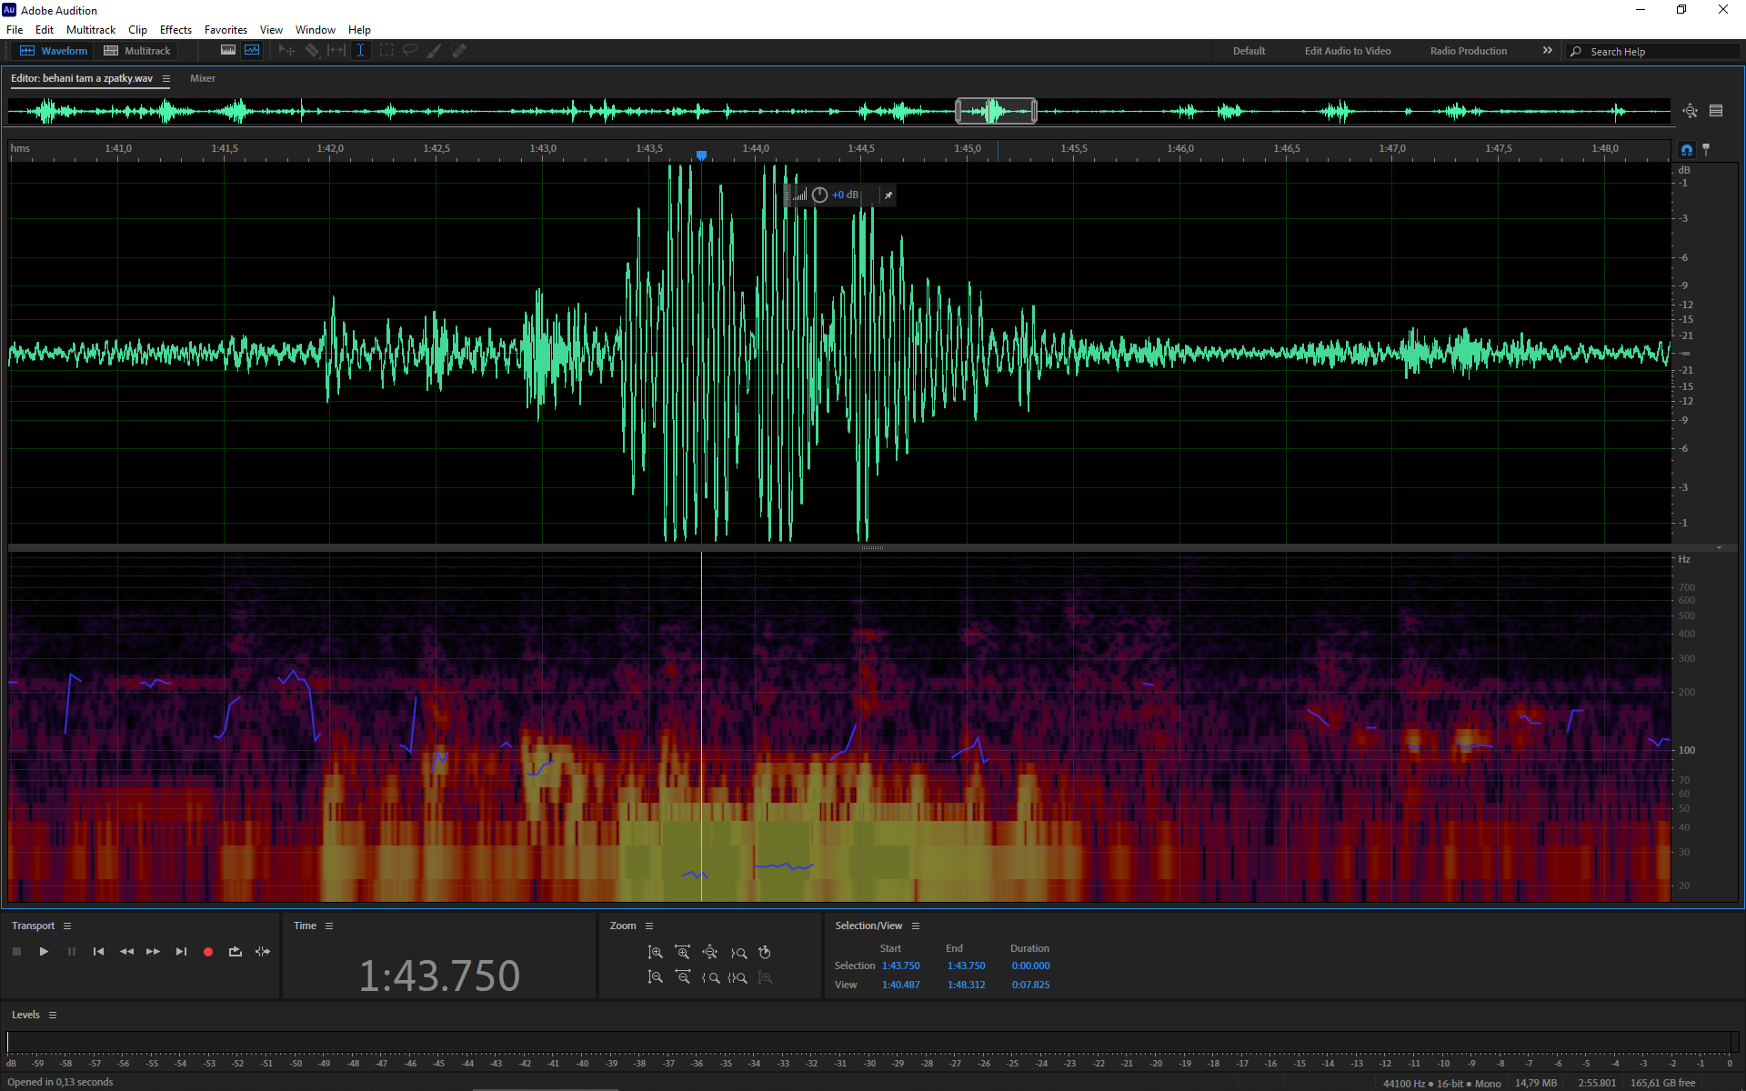This screenshot has height=1091, width=1746.
Task: Select the Radio Production workspace
Action: point(1468,51)
